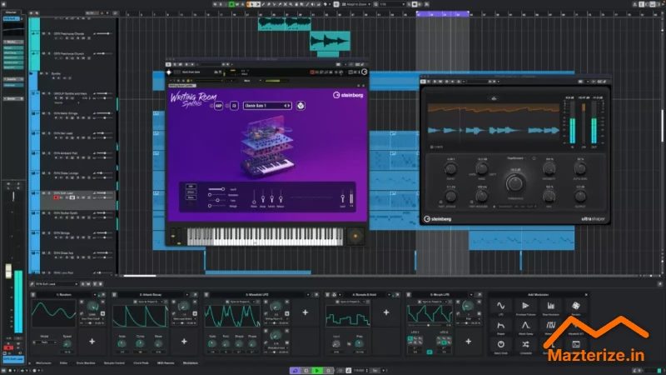The width and height of the screenshot is (666, 375).
Task: Click the Mix knob in UltraShaper
Action: click(x=549, y=197)
